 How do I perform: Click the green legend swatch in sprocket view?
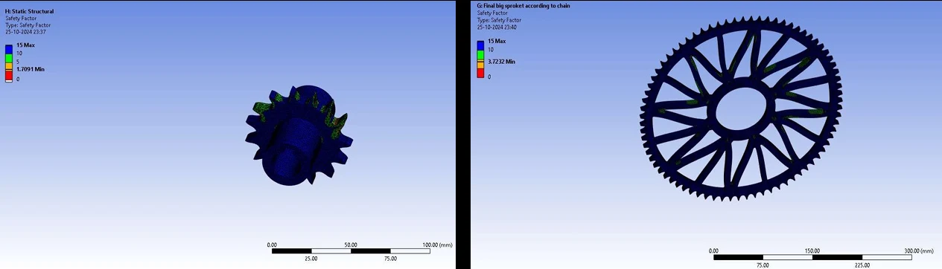coord(480,54)
